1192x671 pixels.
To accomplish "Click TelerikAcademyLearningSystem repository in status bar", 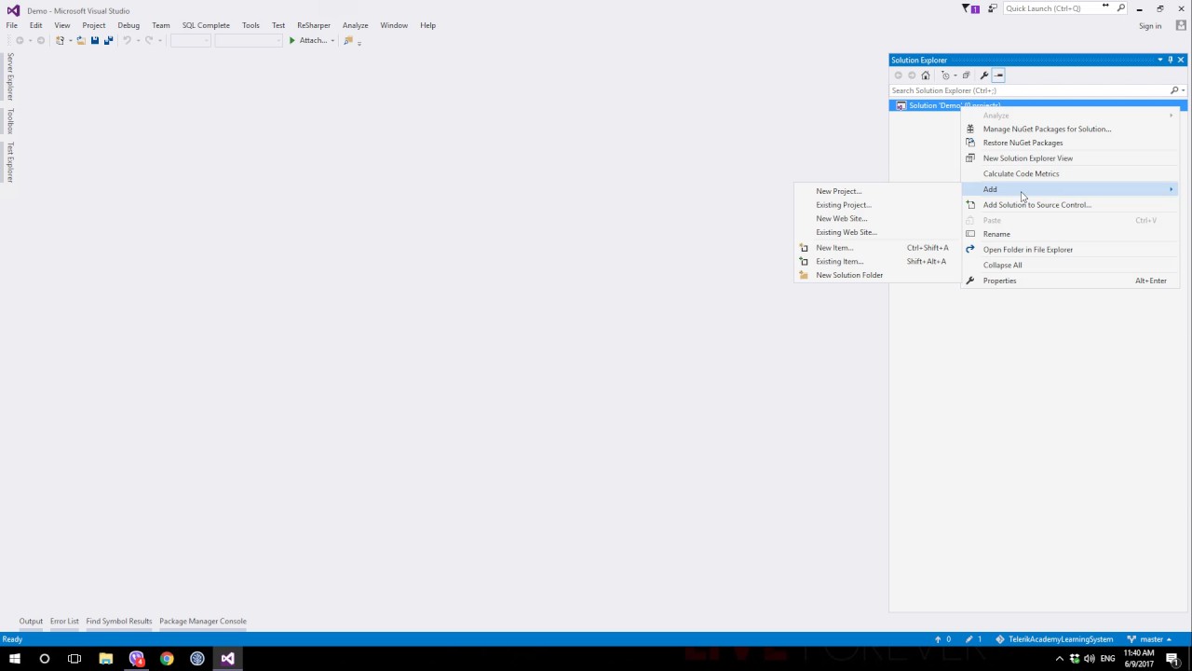I will pos(1054,639).
